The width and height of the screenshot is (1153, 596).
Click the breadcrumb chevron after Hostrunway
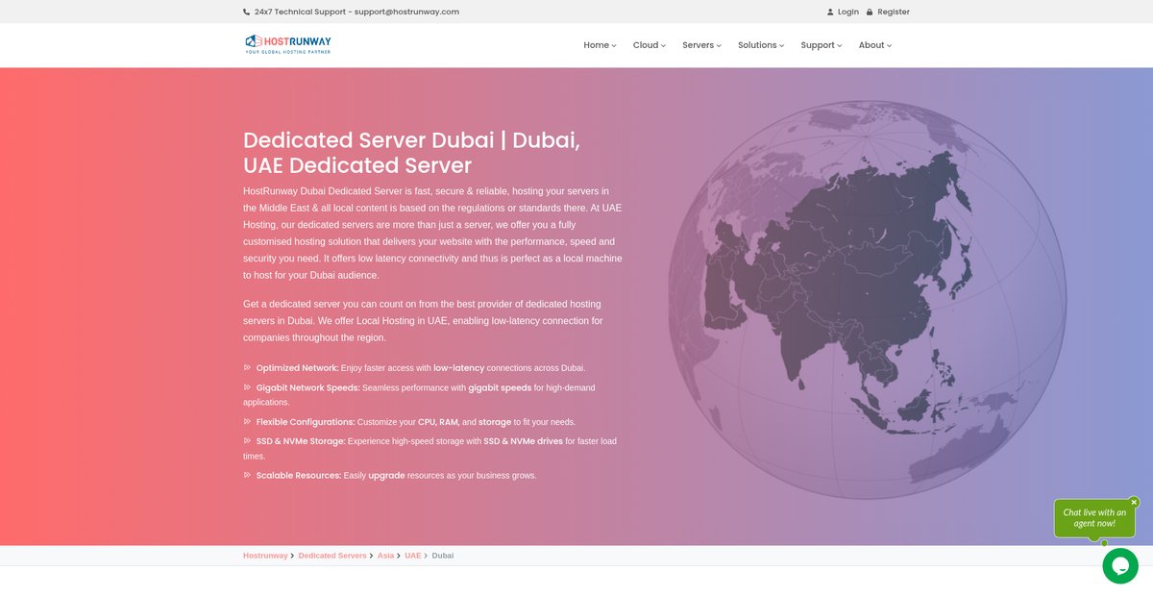[x=293, y=556]
